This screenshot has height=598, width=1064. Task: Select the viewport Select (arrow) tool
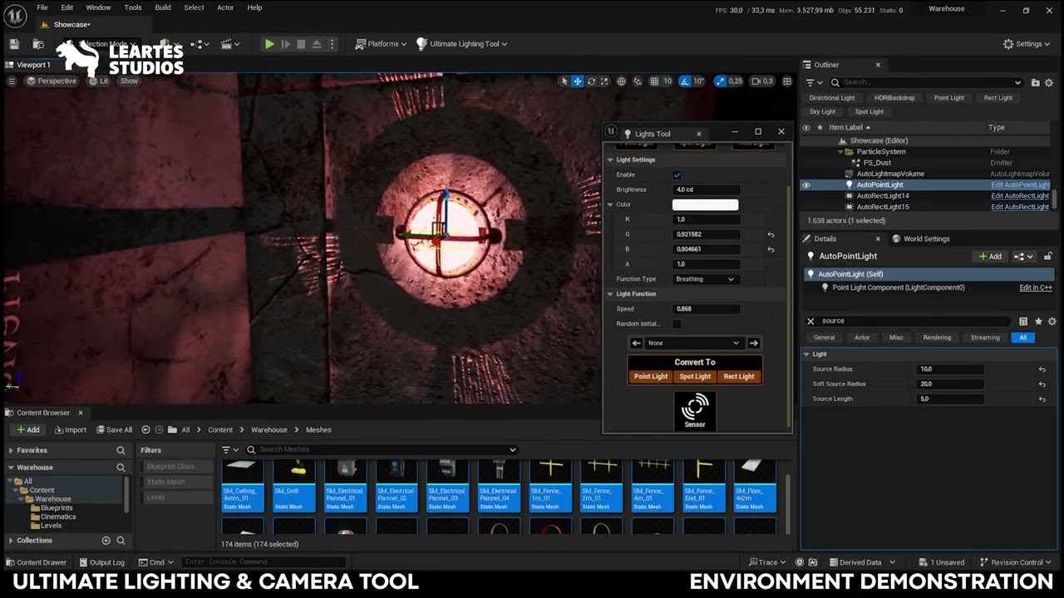[x=564, y=81]
